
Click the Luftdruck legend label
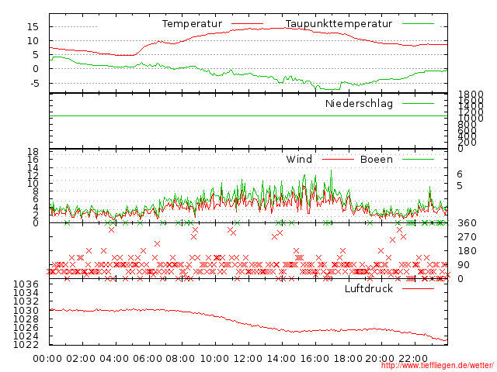[x=369, y=288]
